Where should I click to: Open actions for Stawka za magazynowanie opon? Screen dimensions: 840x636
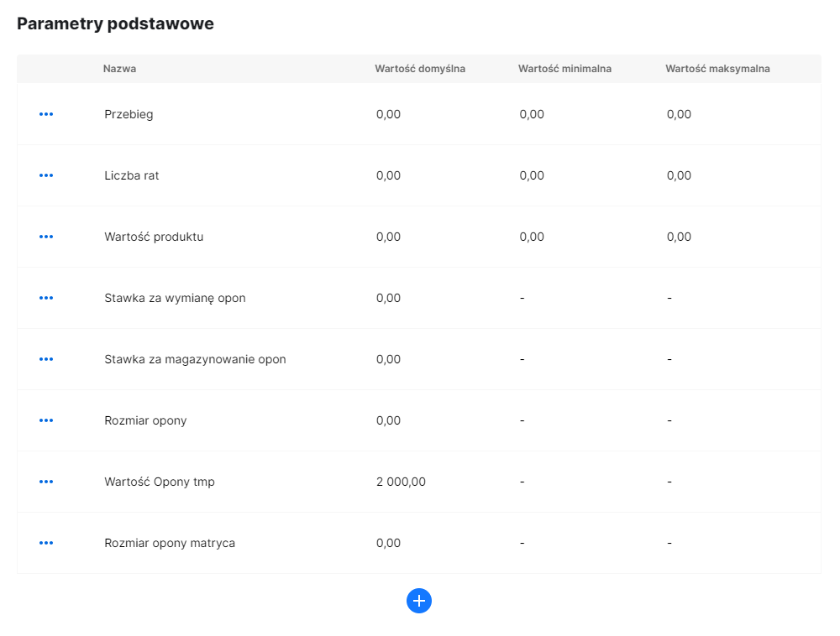(46, 358)
